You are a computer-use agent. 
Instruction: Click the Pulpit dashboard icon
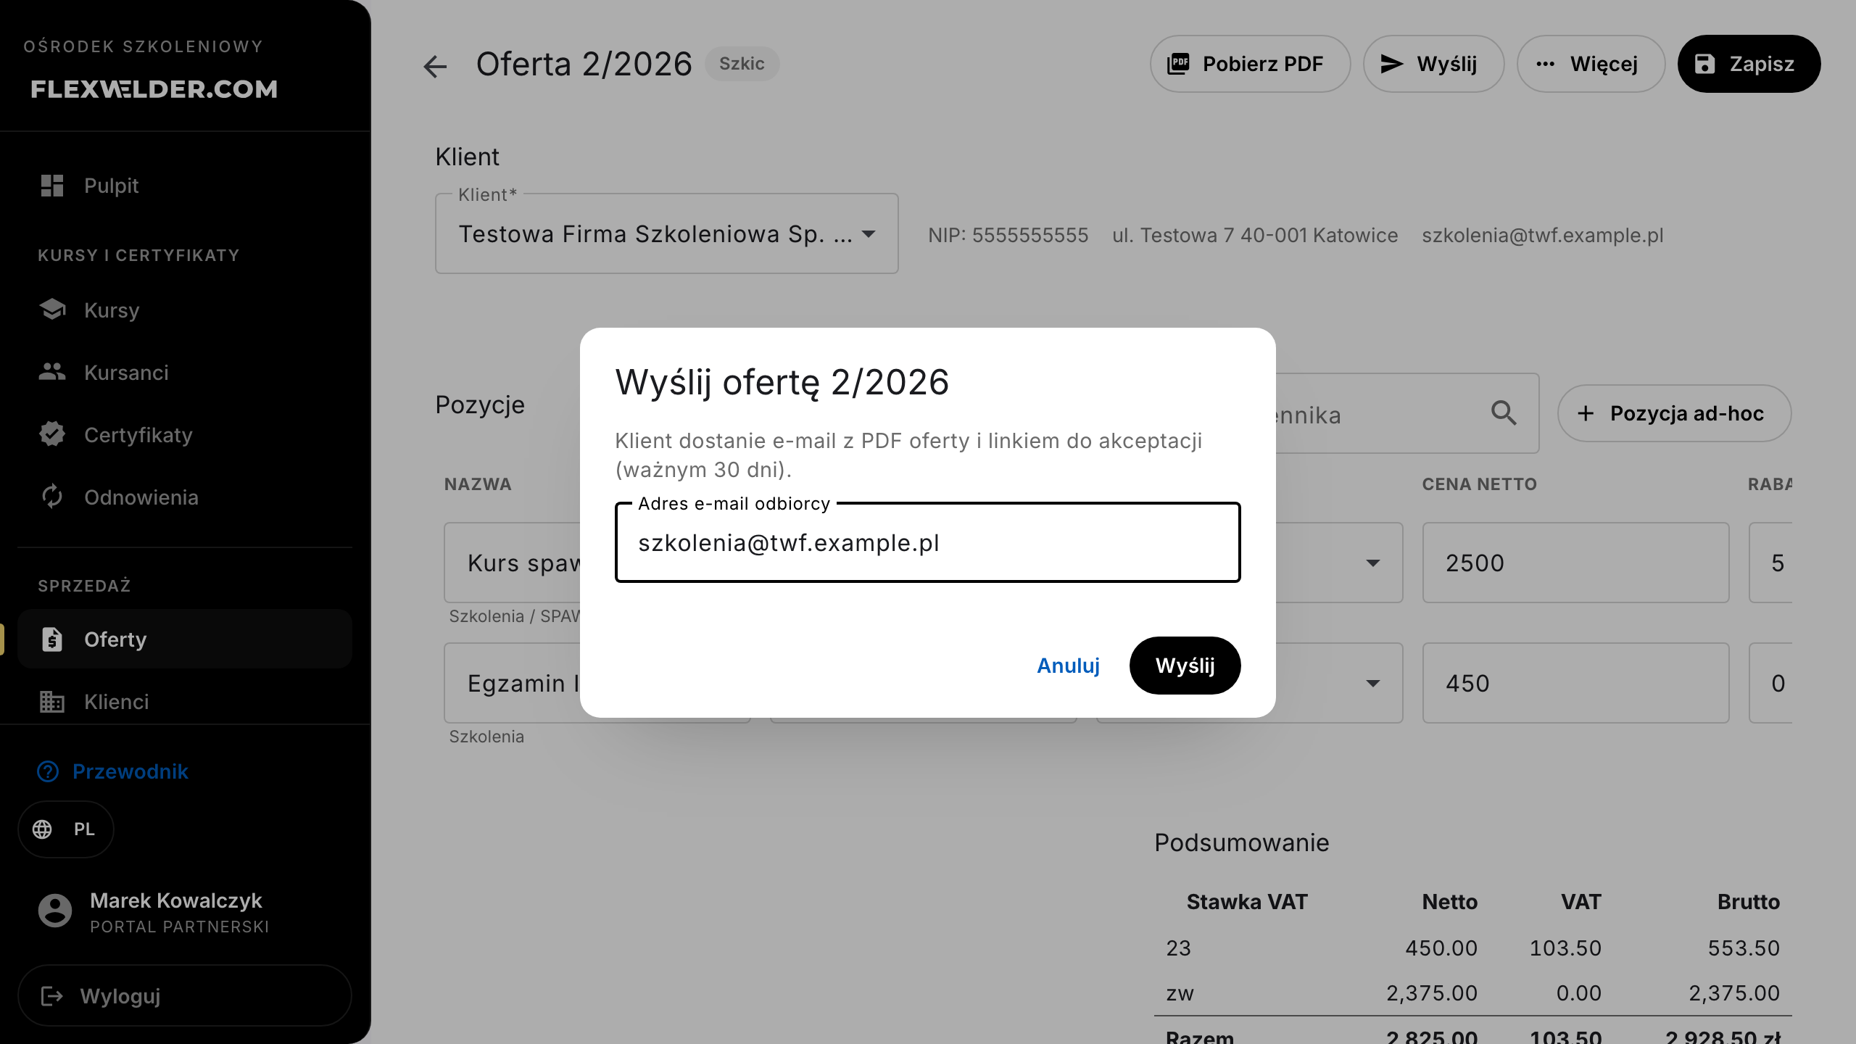52,186
